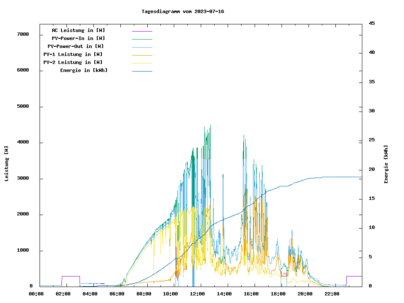The width and height of the screenshot is (404, 303).
Task: Click the 18:00 time axis label
Action: 278,294
